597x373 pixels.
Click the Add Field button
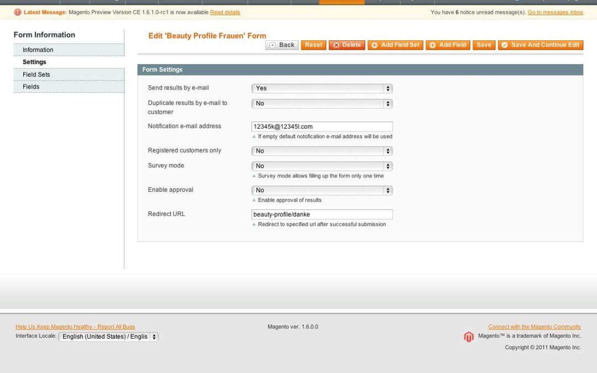448,45
